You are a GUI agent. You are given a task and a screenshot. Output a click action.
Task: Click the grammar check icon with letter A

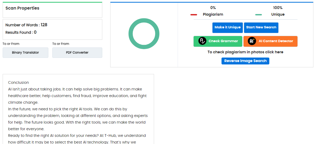coord(202,41)
